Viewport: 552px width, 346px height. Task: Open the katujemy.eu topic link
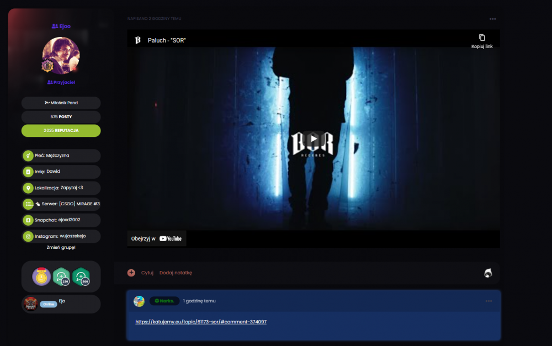(x=201, y=322)
